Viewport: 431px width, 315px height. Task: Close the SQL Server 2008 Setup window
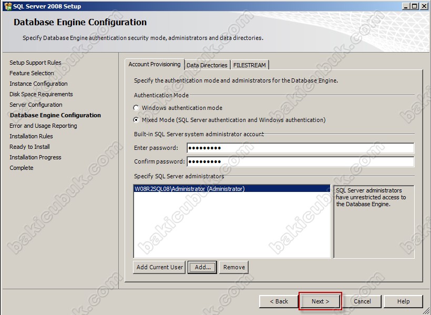click(x=424, y=6)
